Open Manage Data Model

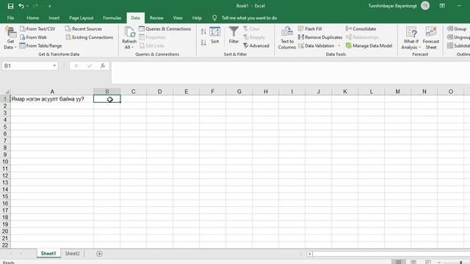point(369,45)
